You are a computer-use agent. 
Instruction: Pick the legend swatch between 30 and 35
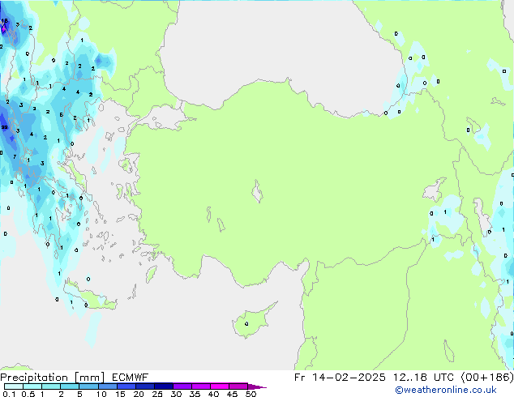pyautogui.click(x=182, y=386)
